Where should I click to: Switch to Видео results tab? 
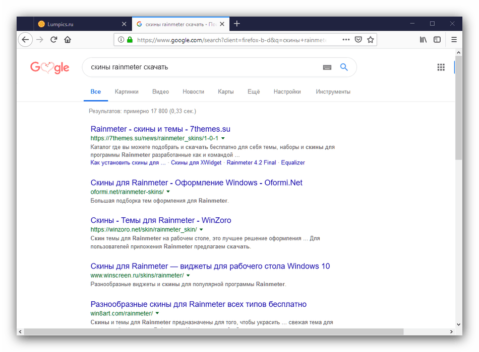click(x=160, y=92)
